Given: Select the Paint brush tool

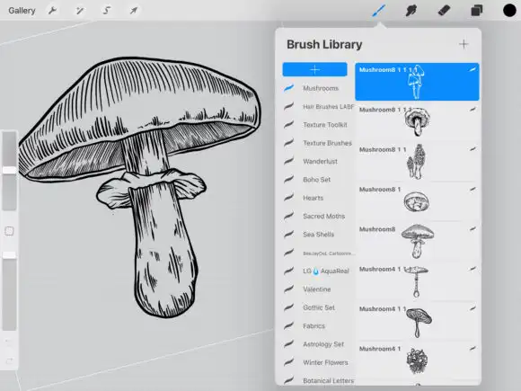Looking at the screenshot, I should [378, 11].
